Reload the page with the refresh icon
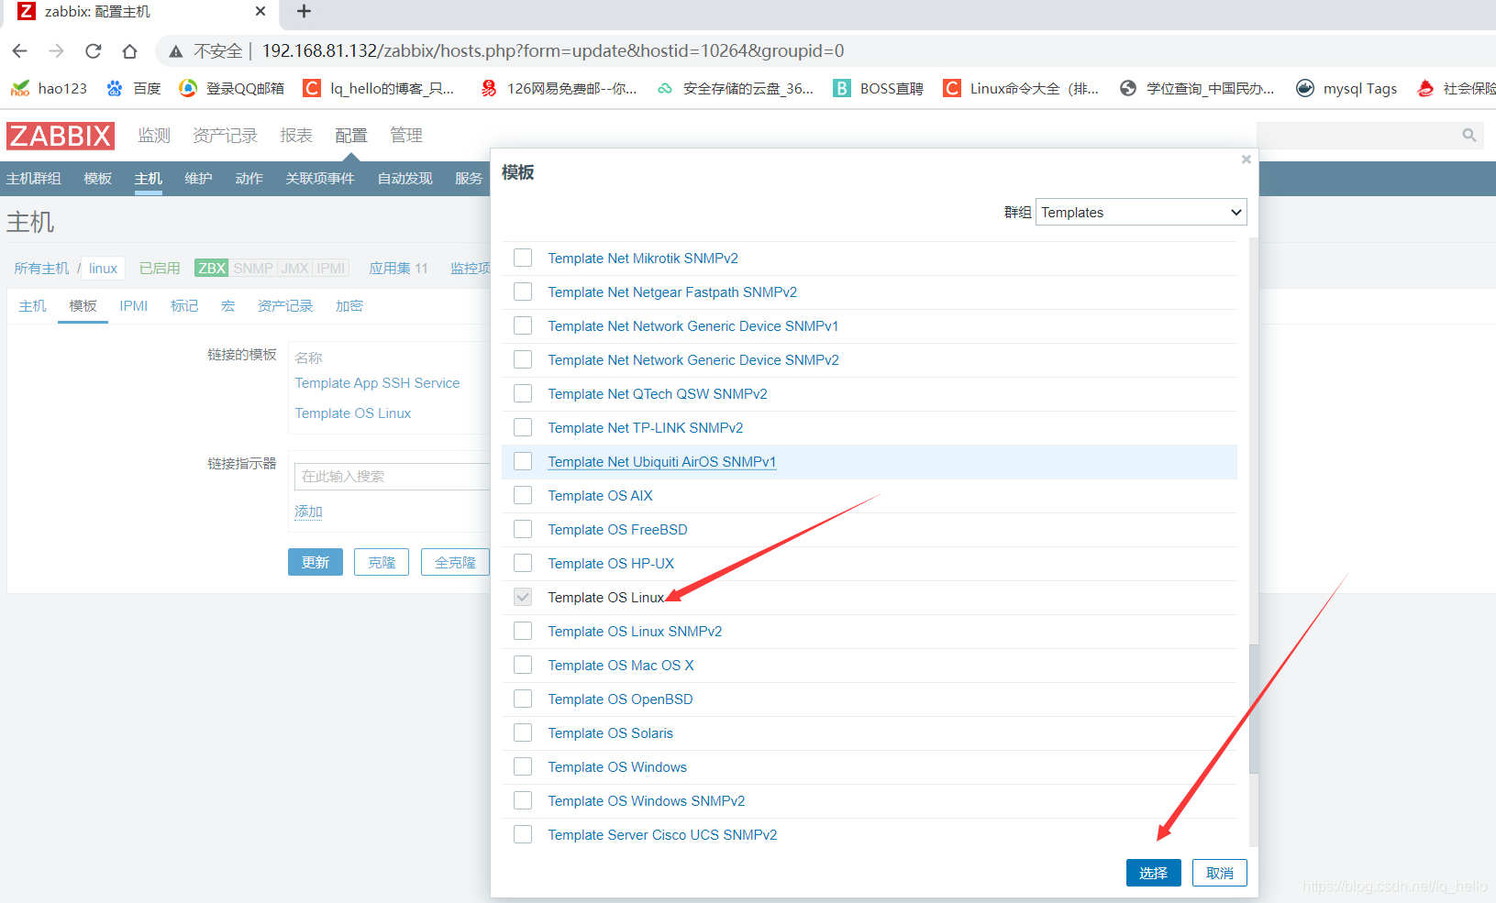The height and width of the screenshot is (903, 1496). click(x=93, y=50)
